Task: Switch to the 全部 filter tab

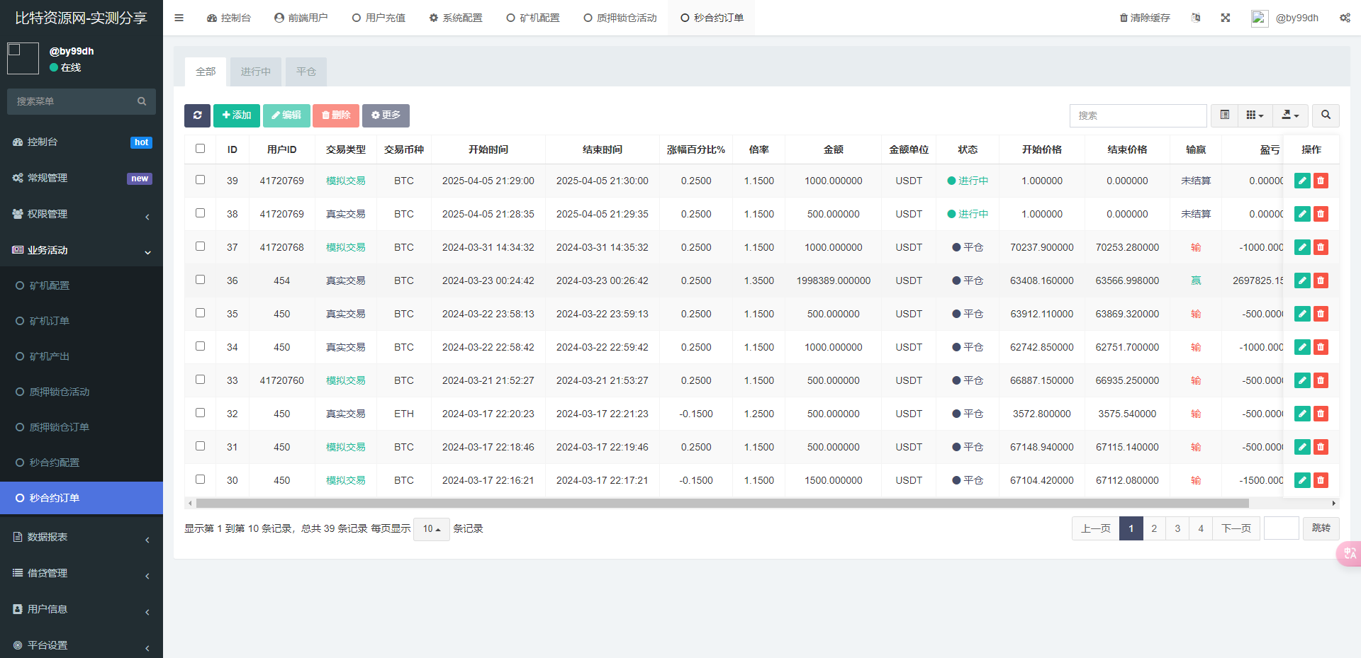Action: click(x=206, y=72)
